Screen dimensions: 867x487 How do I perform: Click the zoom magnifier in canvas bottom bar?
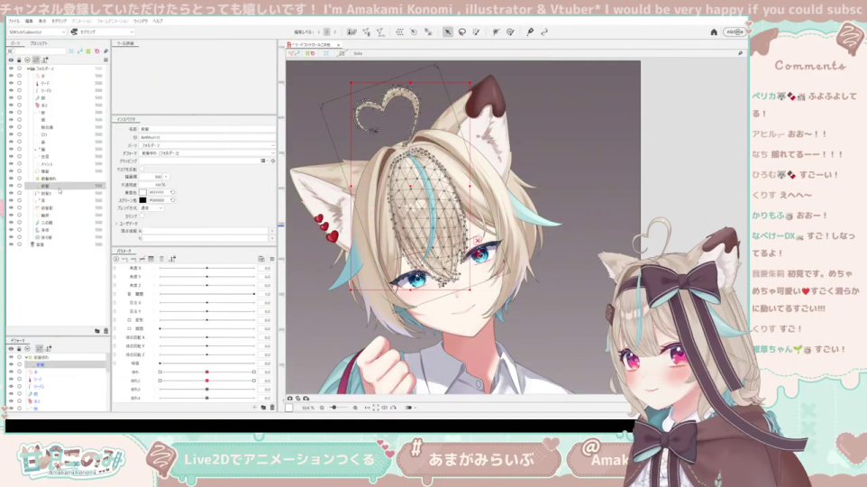(x=322, y=408)
